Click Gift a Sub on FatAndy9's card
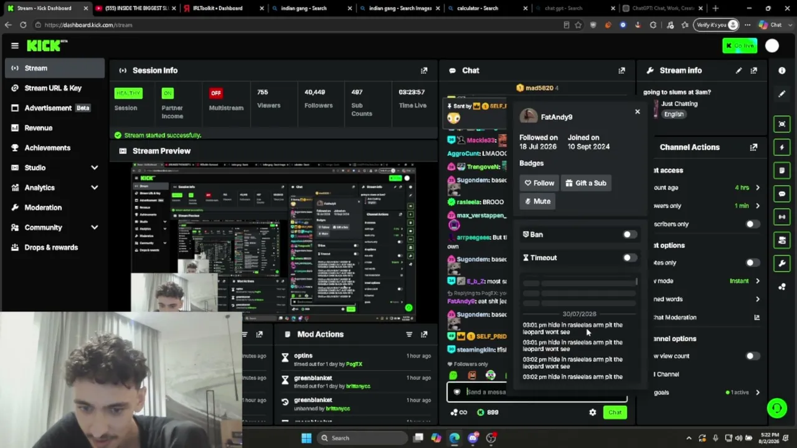 pos(586,183)
